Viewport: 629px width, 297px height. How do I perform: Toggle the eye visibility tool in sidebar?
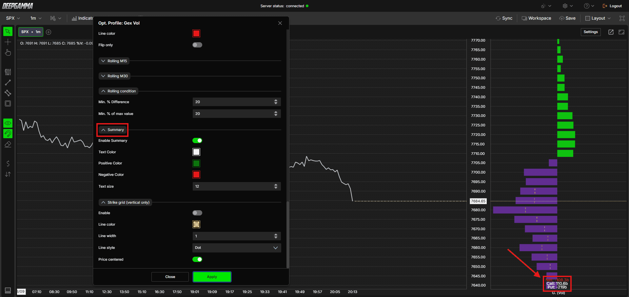[8, 123]
